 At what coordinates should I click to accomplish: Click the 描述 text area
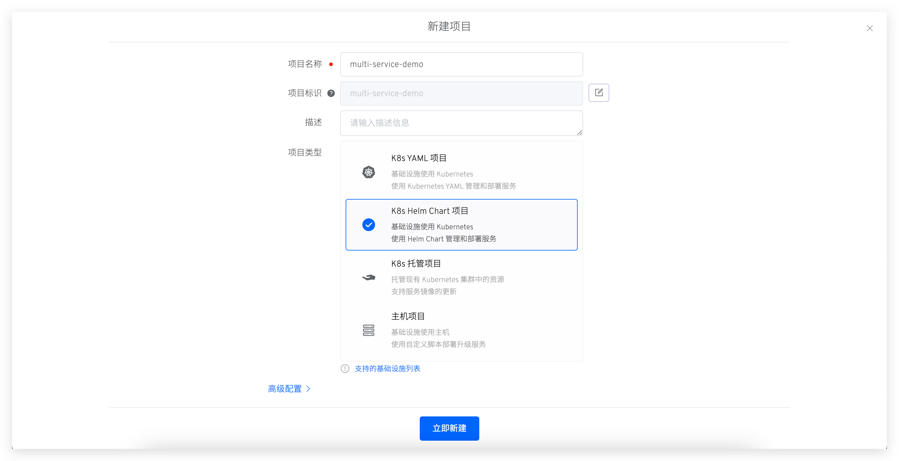tap(461, 123)
